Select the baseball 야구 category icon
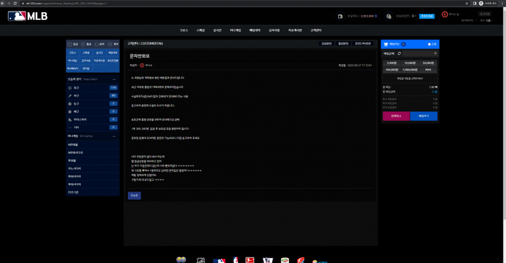506x263 pixels. 70,96
